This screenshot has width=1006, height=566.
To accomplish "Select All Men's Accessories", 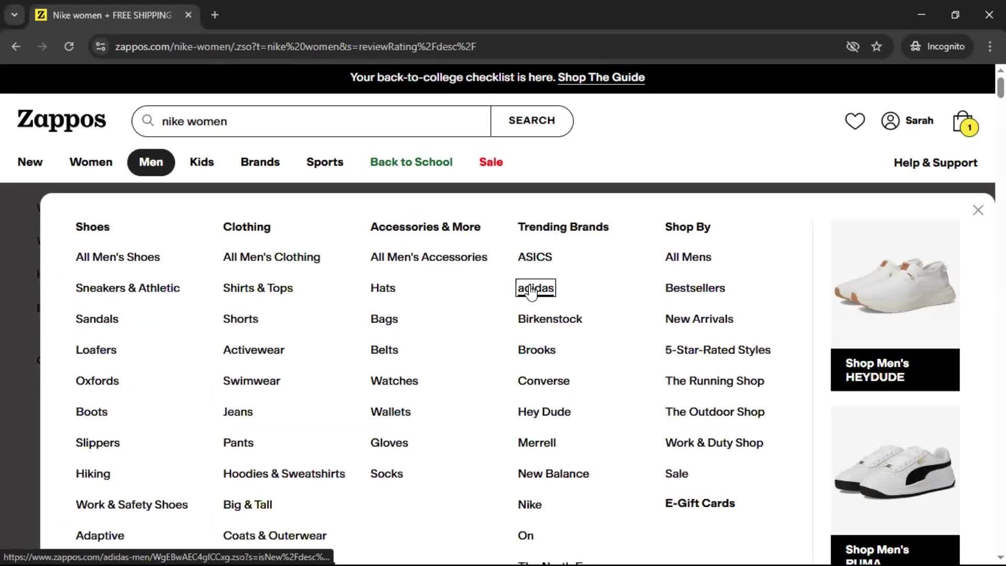I will coord(429,257).
